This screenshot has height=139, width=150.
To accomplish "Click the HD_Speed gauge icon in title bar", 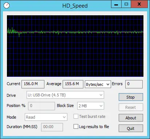I will tap(7, 5).
